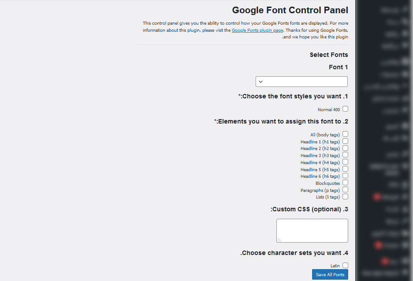
Task: Open the Google Fonts plugin page link
Action: click(257, 30)
